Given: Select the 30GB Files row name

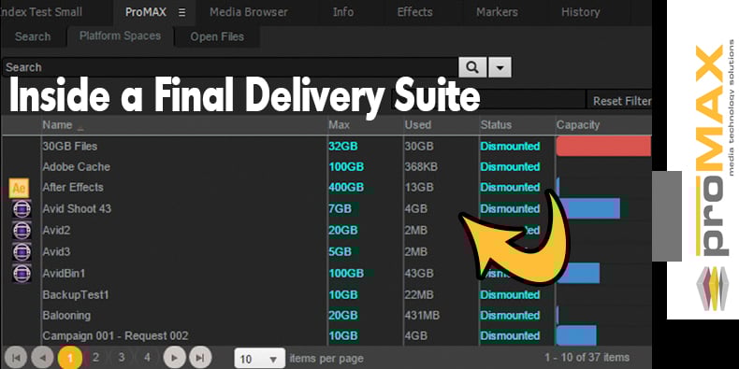Looking at the screenshot, I should [70, 147].
